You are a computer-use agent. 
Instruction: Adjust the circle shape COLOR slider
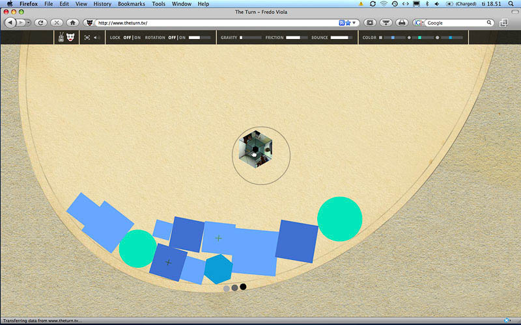(423, 38)
